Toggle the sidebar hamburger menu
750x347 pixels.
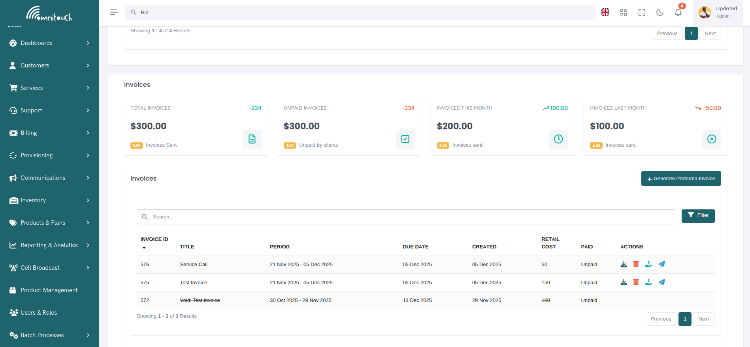pyautogui.click(x=114, y=13)
